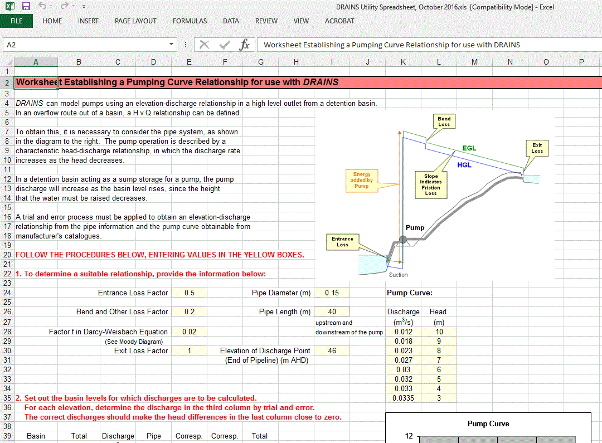The height and width of the screenshot is (443, 602).
Task: Select discharge cell 0.018
Action: (403, 341)
